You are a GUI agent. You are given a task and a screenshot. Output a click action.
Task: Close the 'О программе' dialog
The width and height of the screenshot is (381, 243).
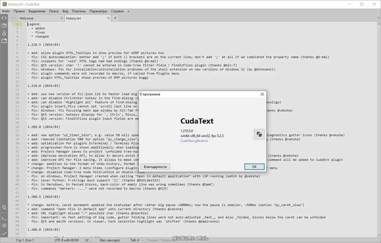tap(262, 94)
